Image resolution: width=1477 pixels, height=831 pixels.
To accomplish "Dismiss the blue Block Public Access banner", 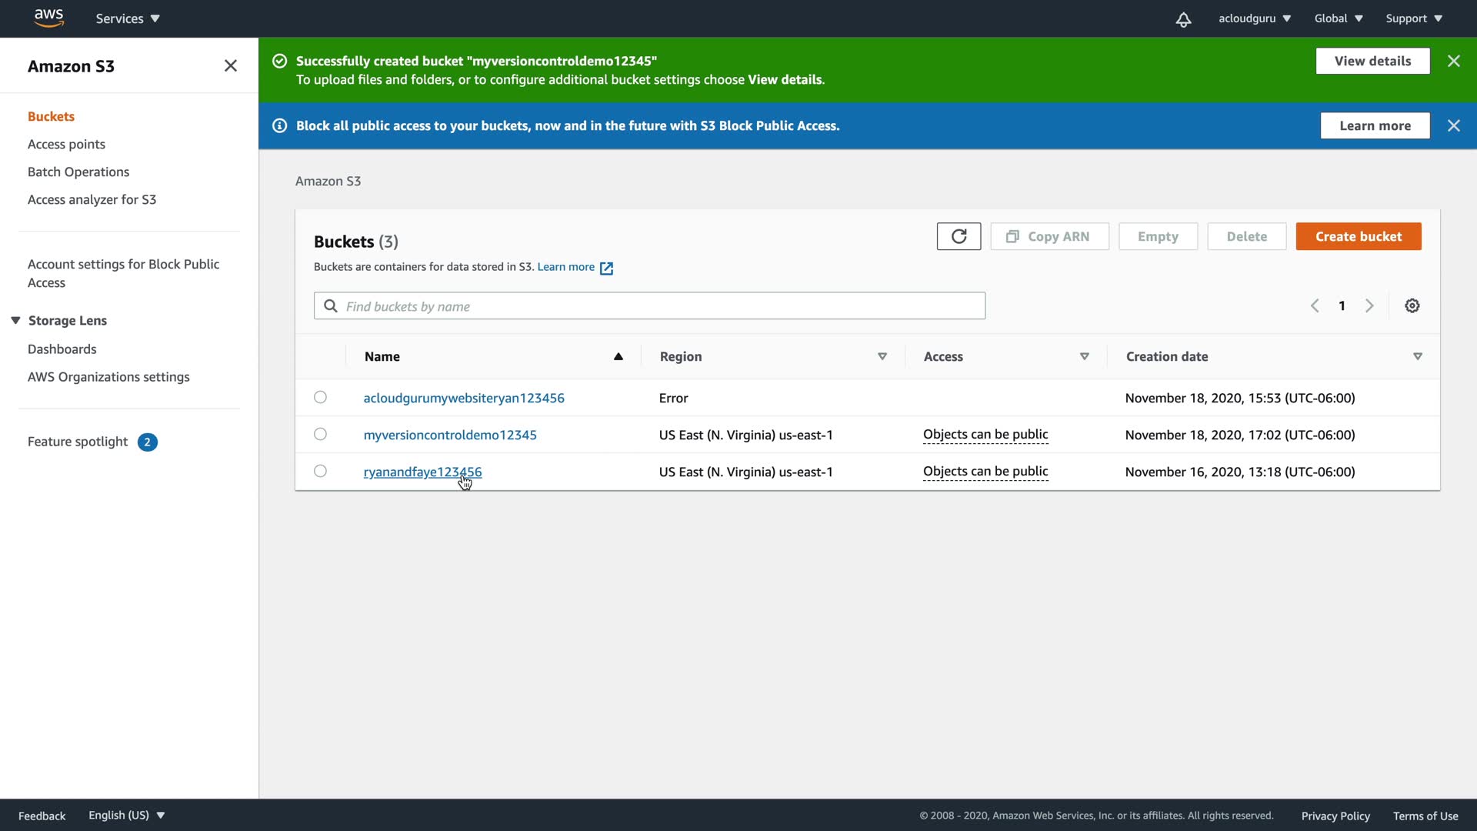I will pos(1453,125).
